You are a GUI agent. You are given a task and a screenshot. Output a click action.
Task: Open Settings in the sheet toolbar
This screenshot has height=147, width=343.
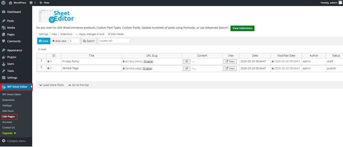(43, 34)
